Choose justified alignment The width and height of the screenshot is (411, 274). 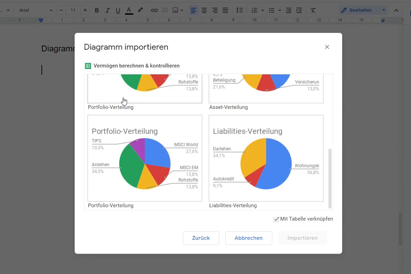(225, 10)
